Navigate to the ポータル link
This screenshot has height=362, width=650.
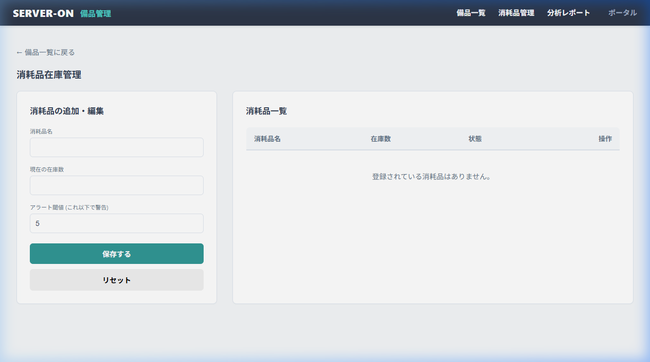click(x=622, y=13)
